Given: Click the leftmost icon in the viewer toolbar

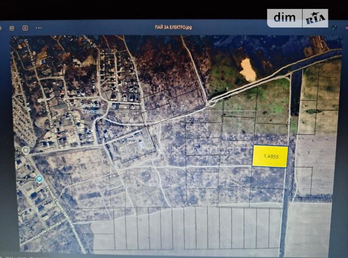Looking at the screenshot, I should point(2,27).
